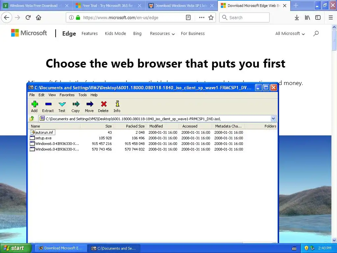Click the Firefox Search box
The width and height of the screenshot is (337, 253).
(245, 18)
